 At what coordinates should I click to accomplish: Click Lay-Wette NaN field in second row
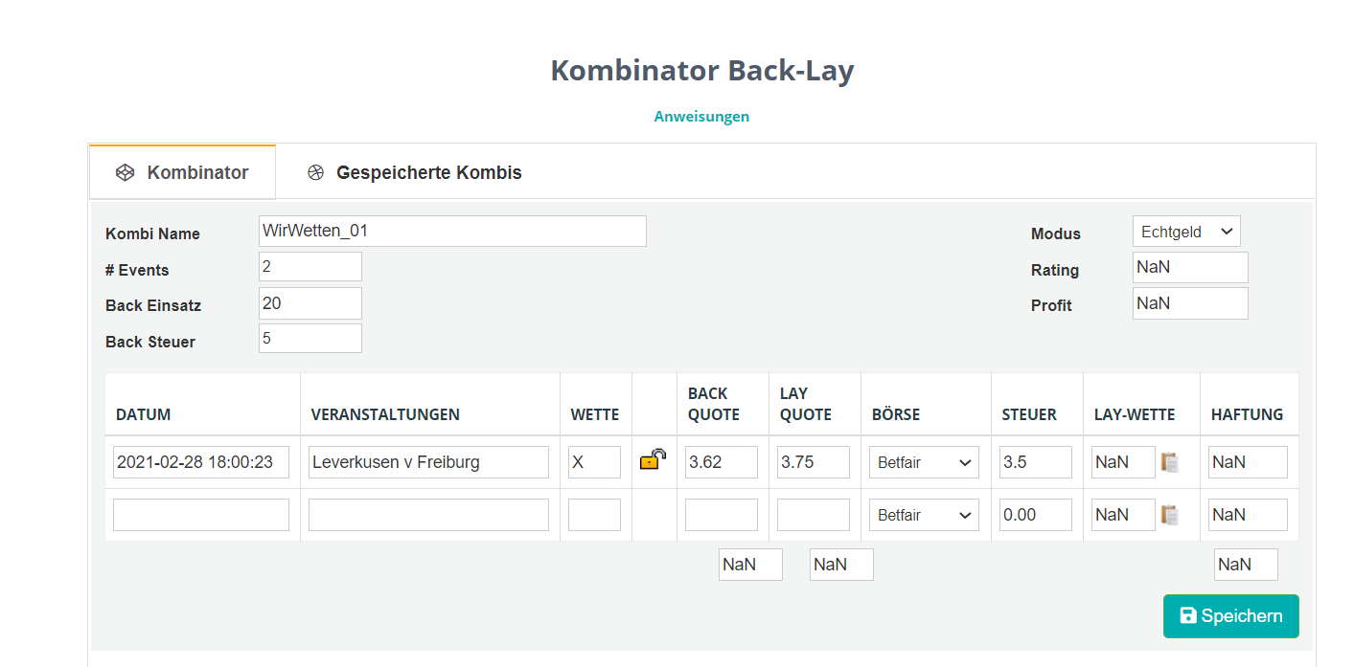coord(1123,515)
